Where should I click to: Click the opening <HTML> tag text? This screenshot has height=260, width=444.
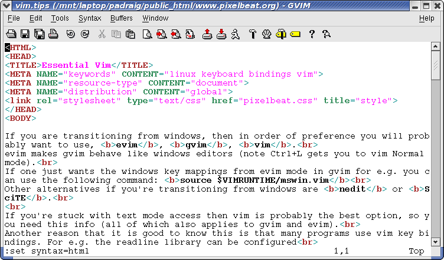pyautogui.click(x=21, y=48)
